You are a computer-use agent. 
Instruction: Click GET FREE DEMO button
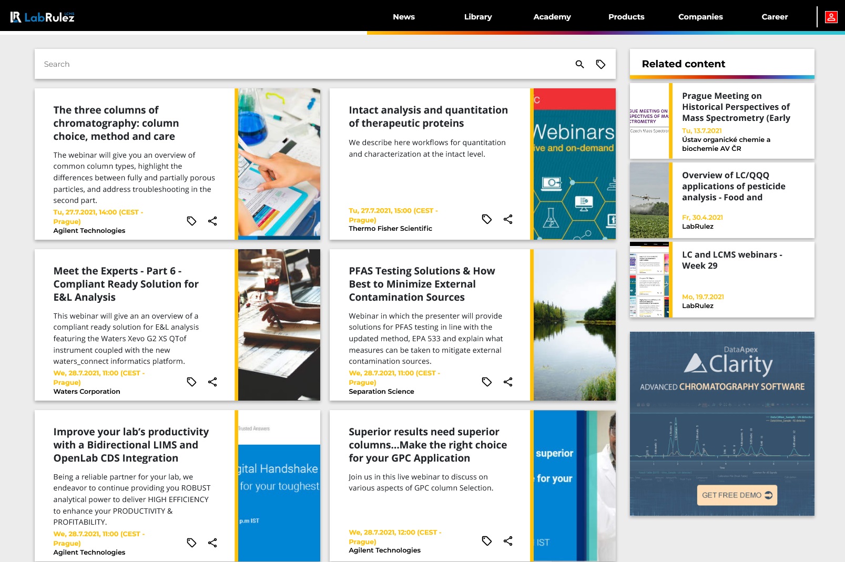click(737, 495)
